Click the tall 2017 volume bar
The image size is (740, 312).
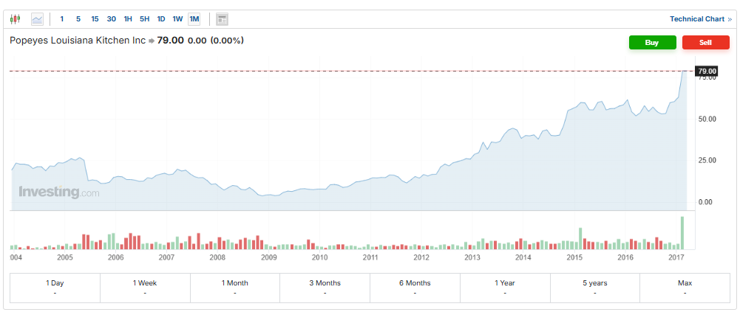coord(682,232)
